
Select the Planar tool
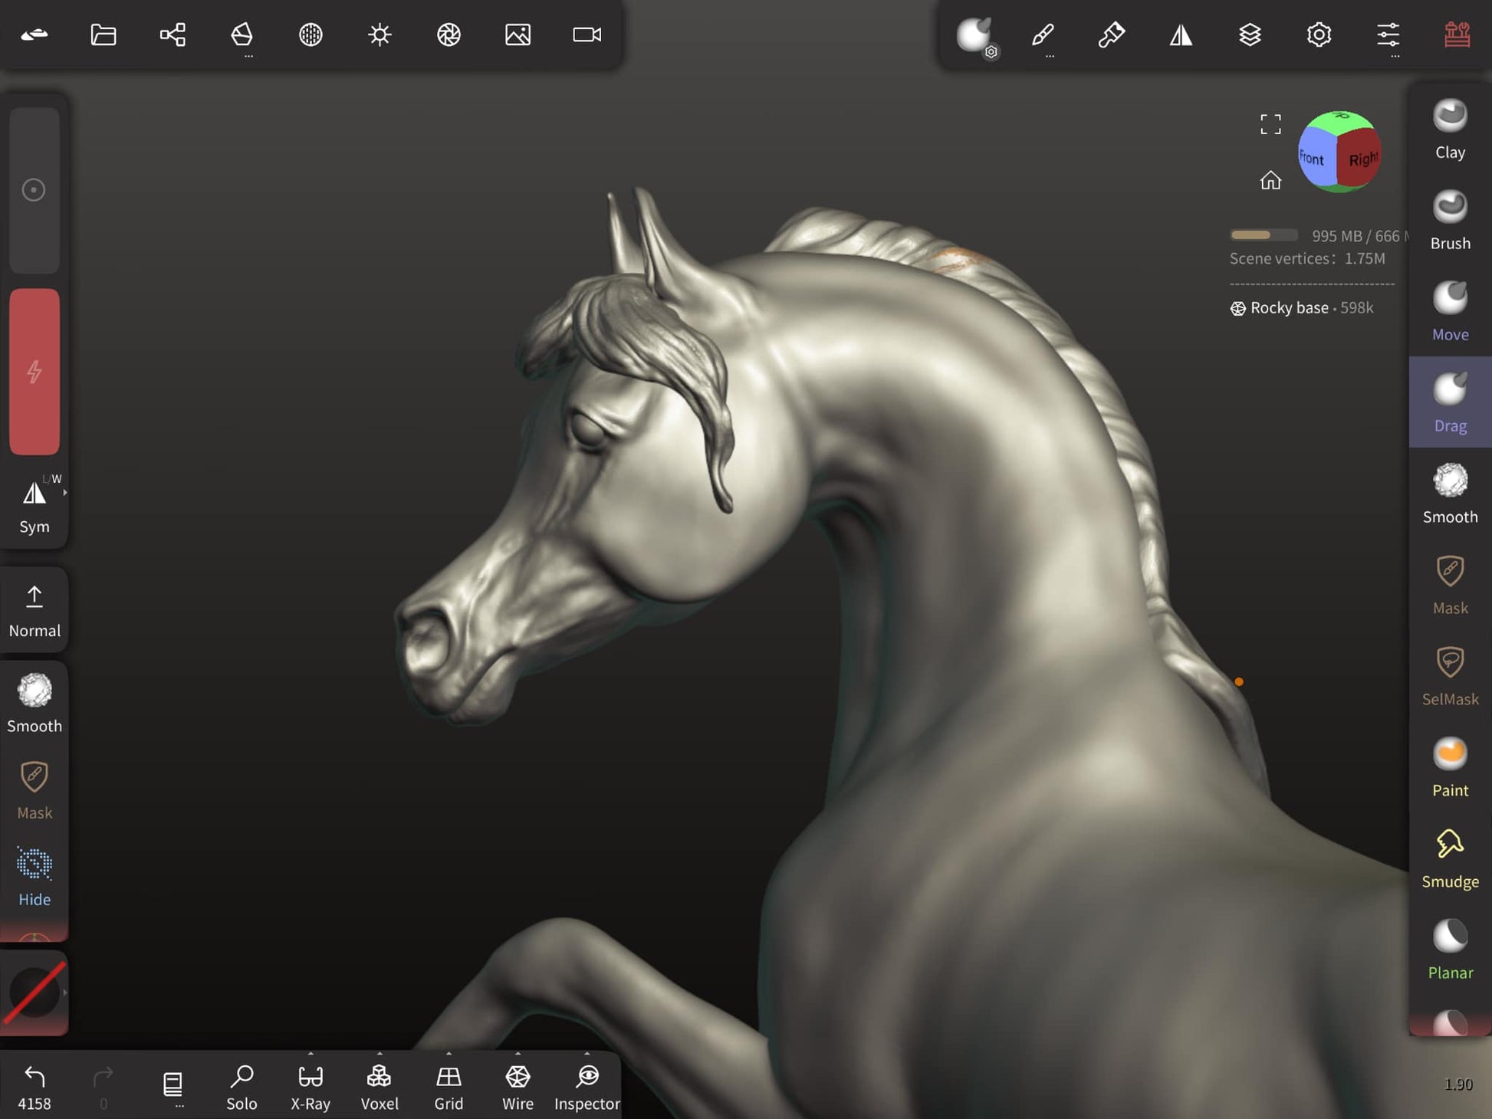[x=1449, y=949]
